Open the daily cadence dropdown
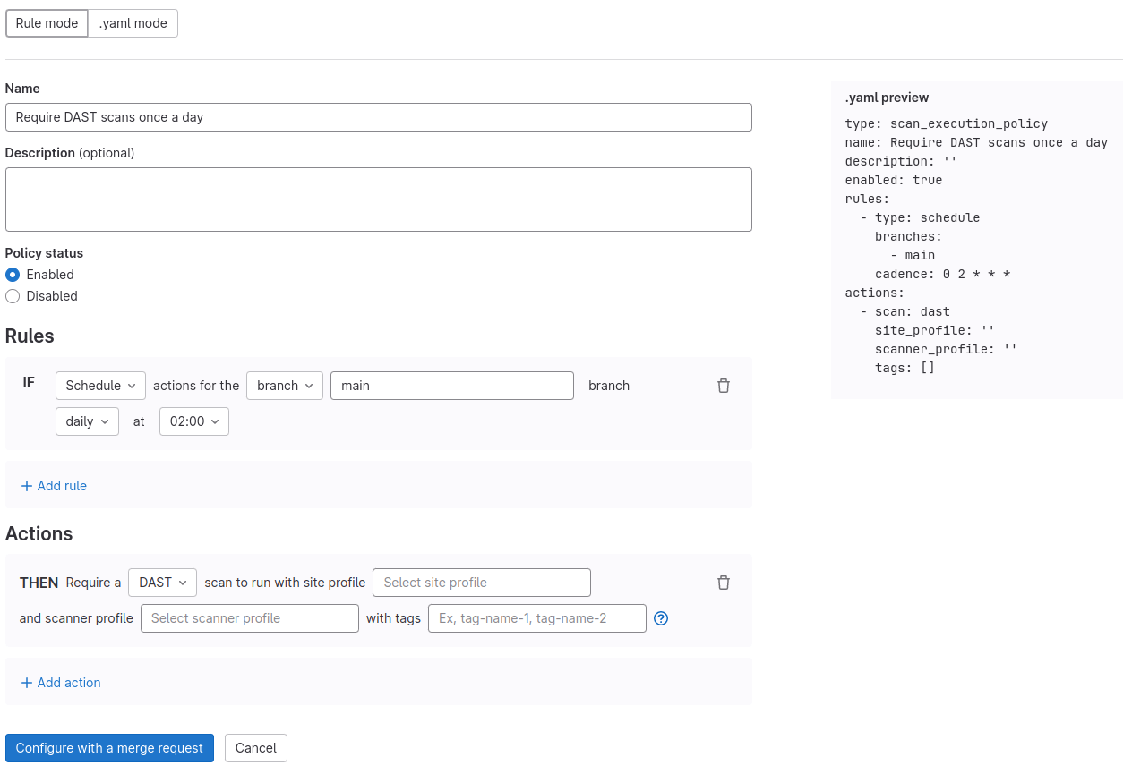The height and width of the screenshot is (774, 1132). point(87,421)
